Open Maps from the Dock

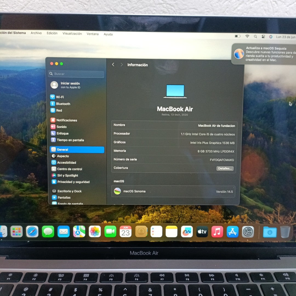(x=79, y=231)
